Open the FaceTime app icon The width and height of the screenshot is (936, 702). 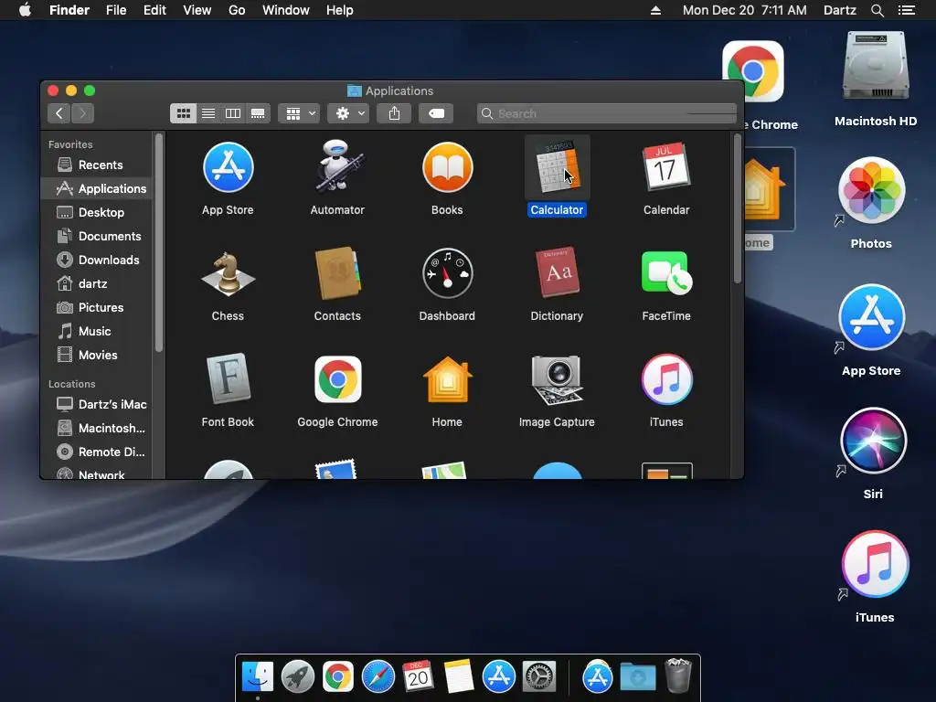pos(666,273)
